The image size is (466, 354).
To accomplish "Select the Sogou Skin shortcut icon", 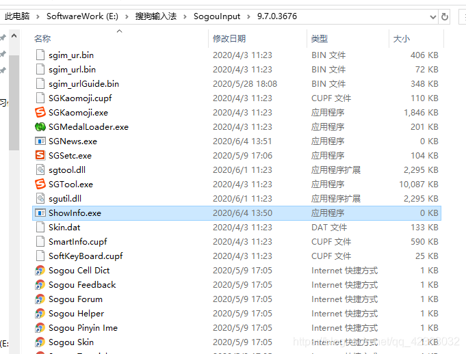I will coord(40,342).
